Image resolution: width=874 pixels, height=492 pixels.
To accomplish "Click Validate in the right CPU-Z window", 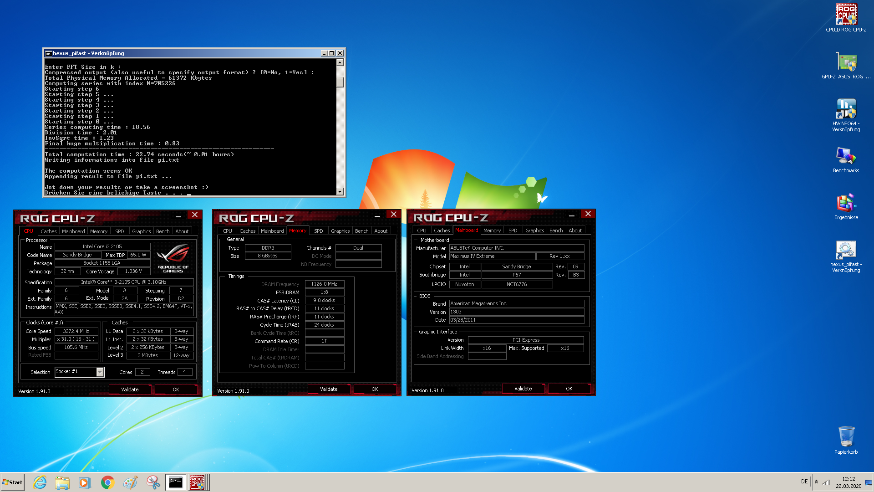I will (523, 389).
